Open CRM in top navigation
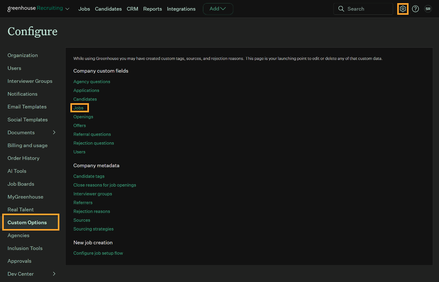 [132, 9]
